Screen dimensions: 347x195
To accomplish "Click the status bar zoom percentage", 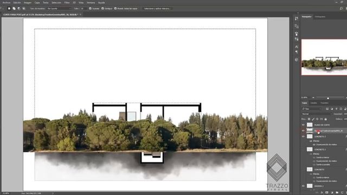I will (x=5, y=193).
